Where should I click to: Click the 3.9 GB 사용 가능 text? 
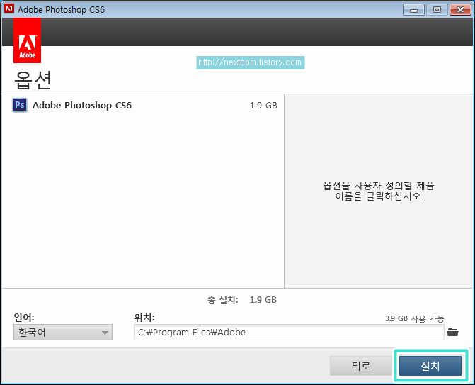[414, 318]
